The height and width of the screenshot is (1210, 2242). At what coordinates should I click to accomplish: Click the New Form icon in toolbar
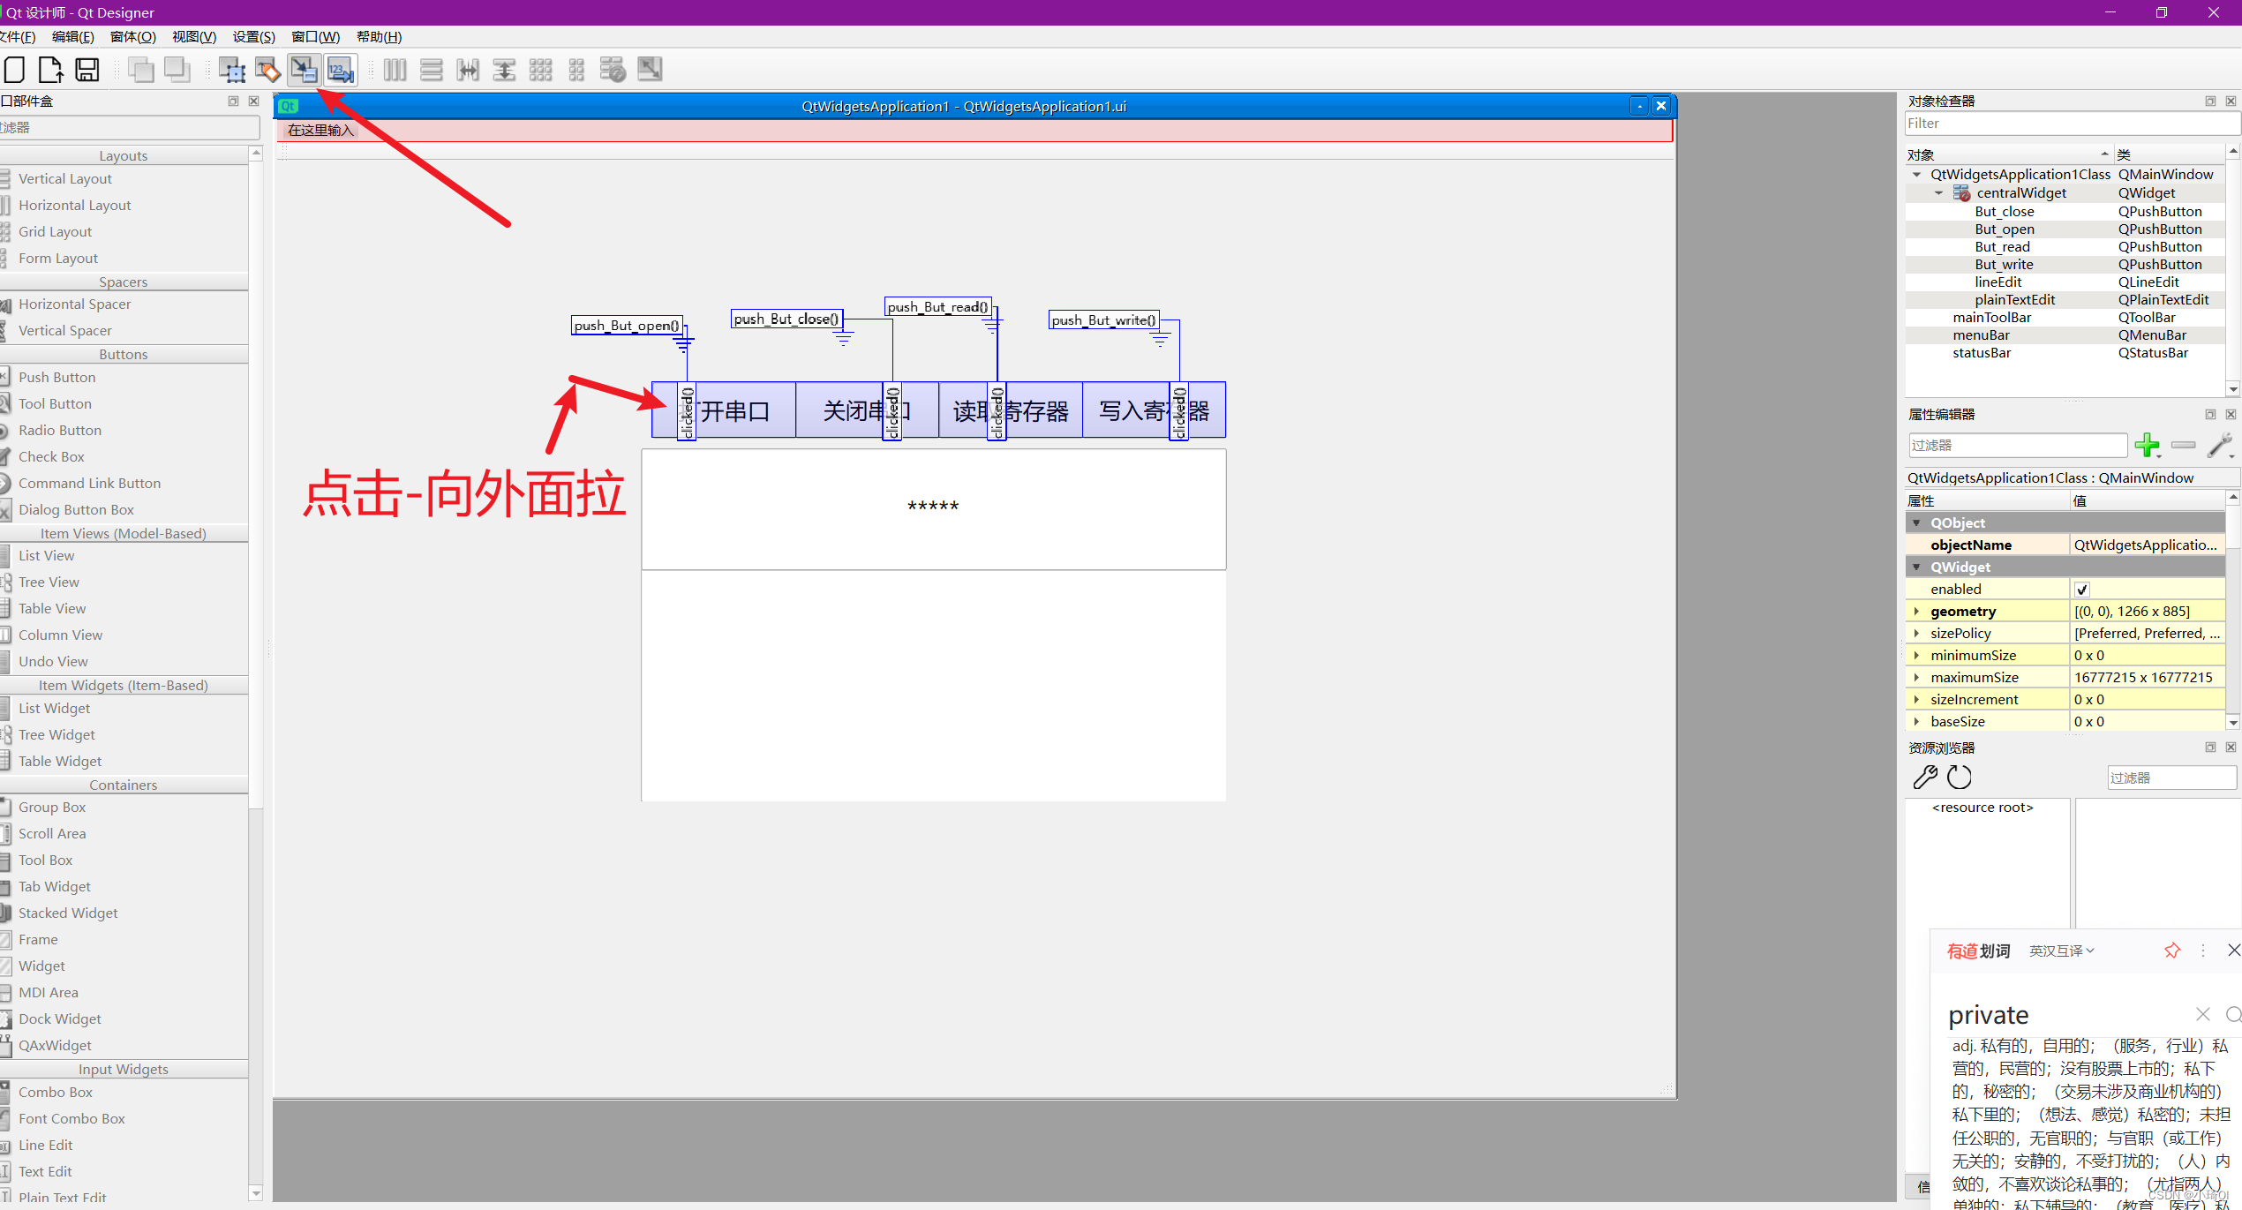17,69
